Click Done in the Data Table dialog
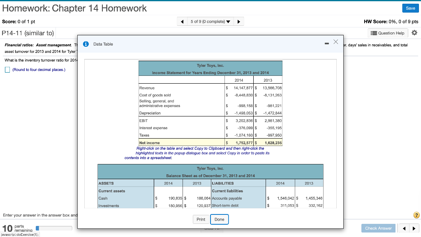Viewport: 421px width, 237px height. click(220, 219)
